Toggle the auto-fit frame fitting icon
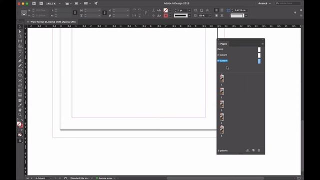 tap(228, 10)
